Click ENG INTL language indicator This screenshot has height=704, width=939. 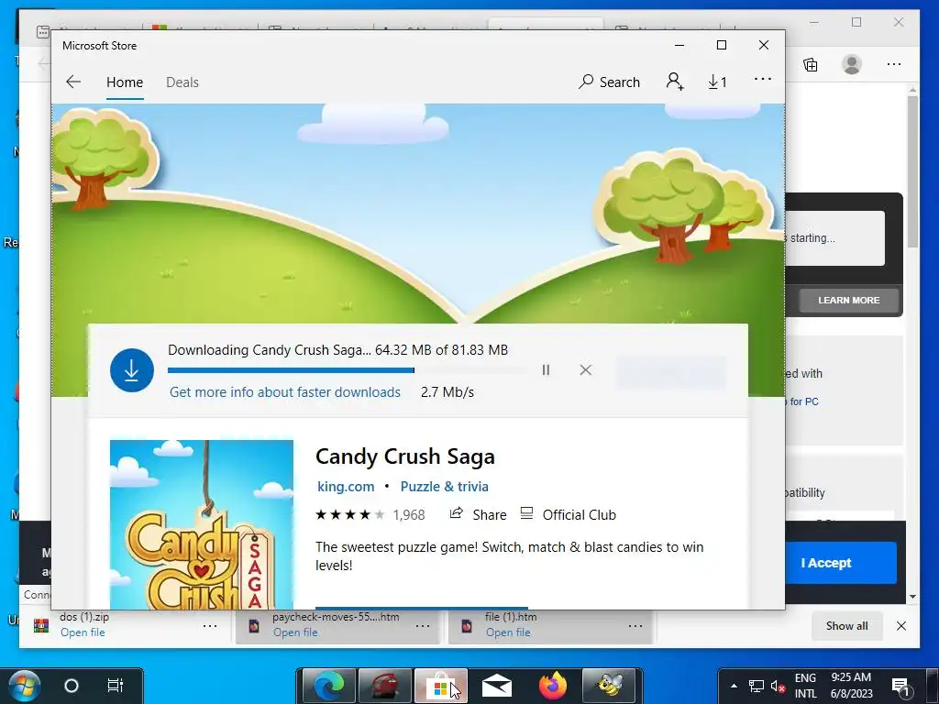[x=805, y=686]
